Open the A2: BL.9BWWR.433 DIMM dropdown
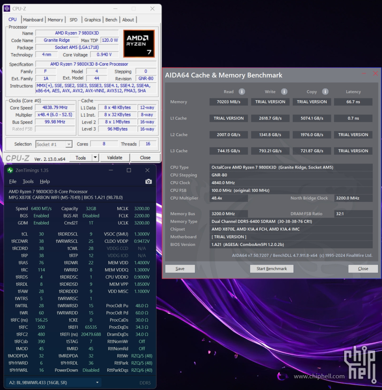Screen dimensions: 382x390 pyautogui.click(x=54, y=383)
